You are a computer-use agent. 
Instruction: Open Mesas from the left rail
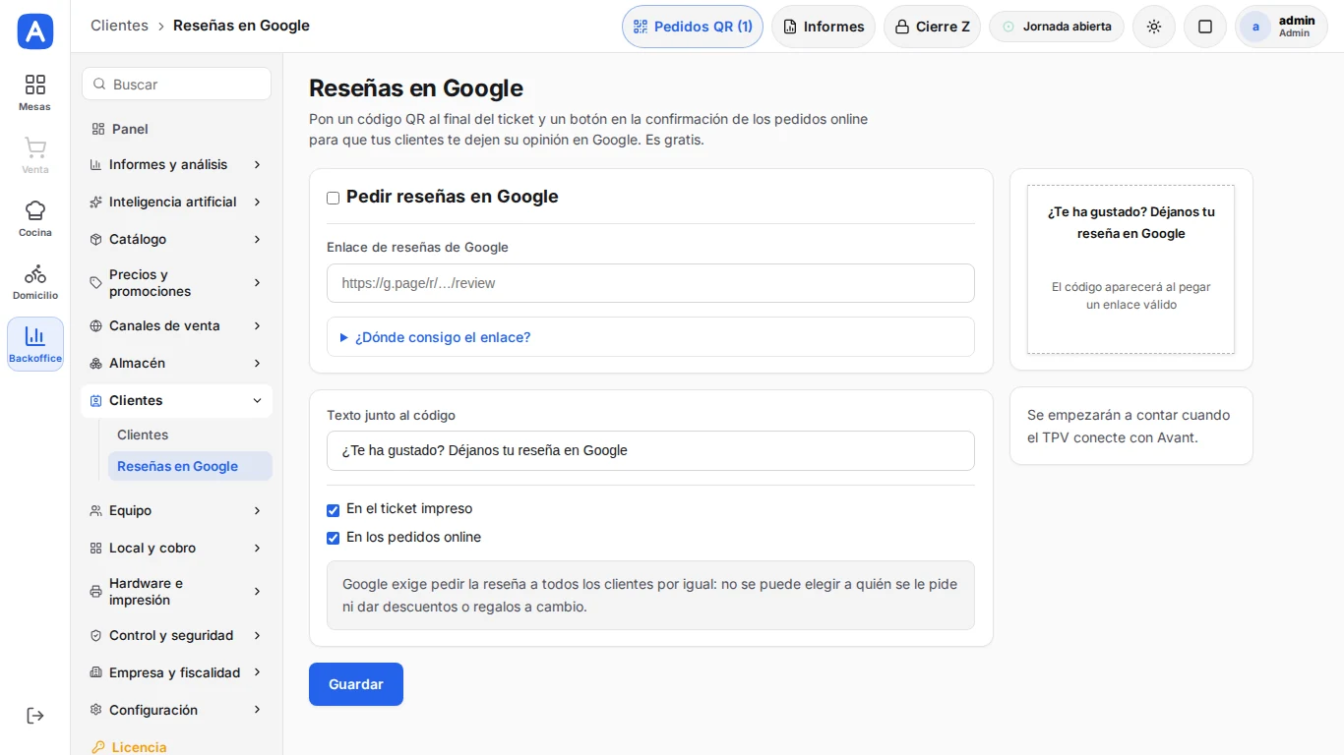(x=35, y=92)
